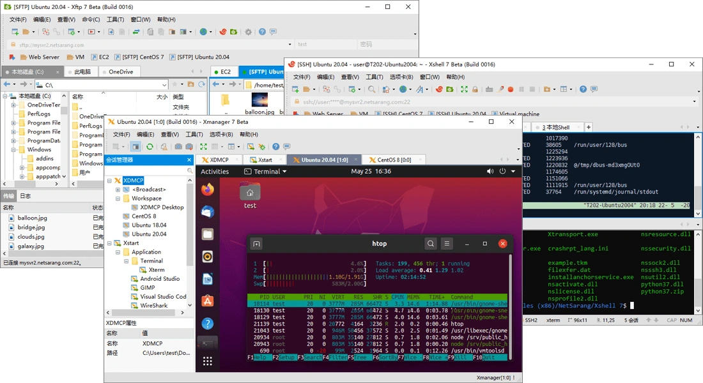
Task: Click the screenshot camera icon in Xmanager toolbar
Action: click(x=178, y=146)
